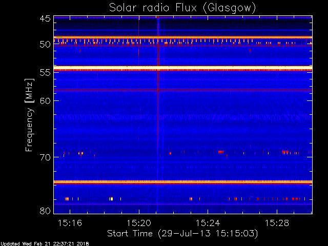
Task: Click the 50 frequency tick label
Action: tap(45, 45)
